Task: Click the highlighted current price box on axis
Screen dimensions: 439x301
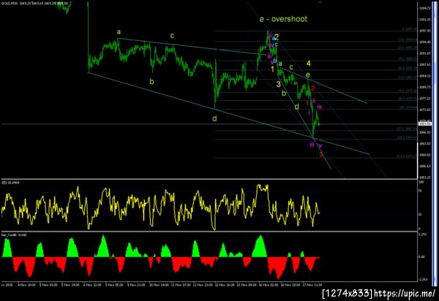Action: pyautogui.click(x=424, y=123)
